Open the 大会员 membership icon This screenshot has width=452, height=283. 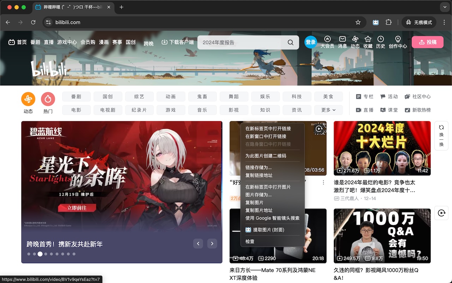[327, 39]
